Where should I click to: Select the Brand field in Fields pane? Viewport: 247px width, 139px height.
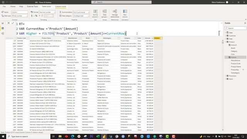coord(233,48)
